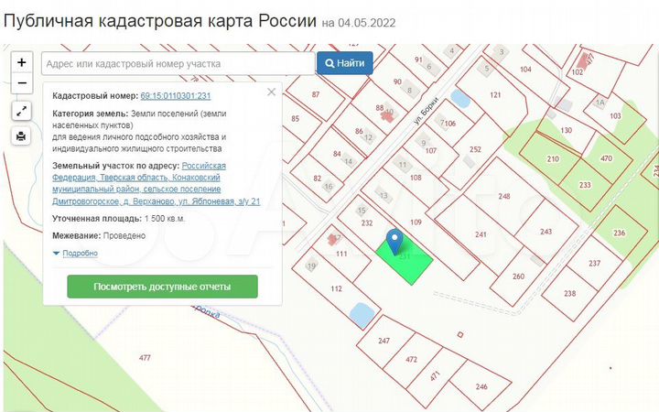Select parcel 107 on the map
The height and width of the screenshot is (412, 659).
tap(431, 150)
